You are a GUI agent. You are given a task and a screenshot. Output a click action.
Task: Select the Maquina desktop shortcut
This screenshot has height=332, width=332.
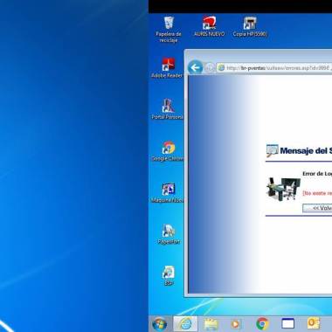[x=168, y=192]
